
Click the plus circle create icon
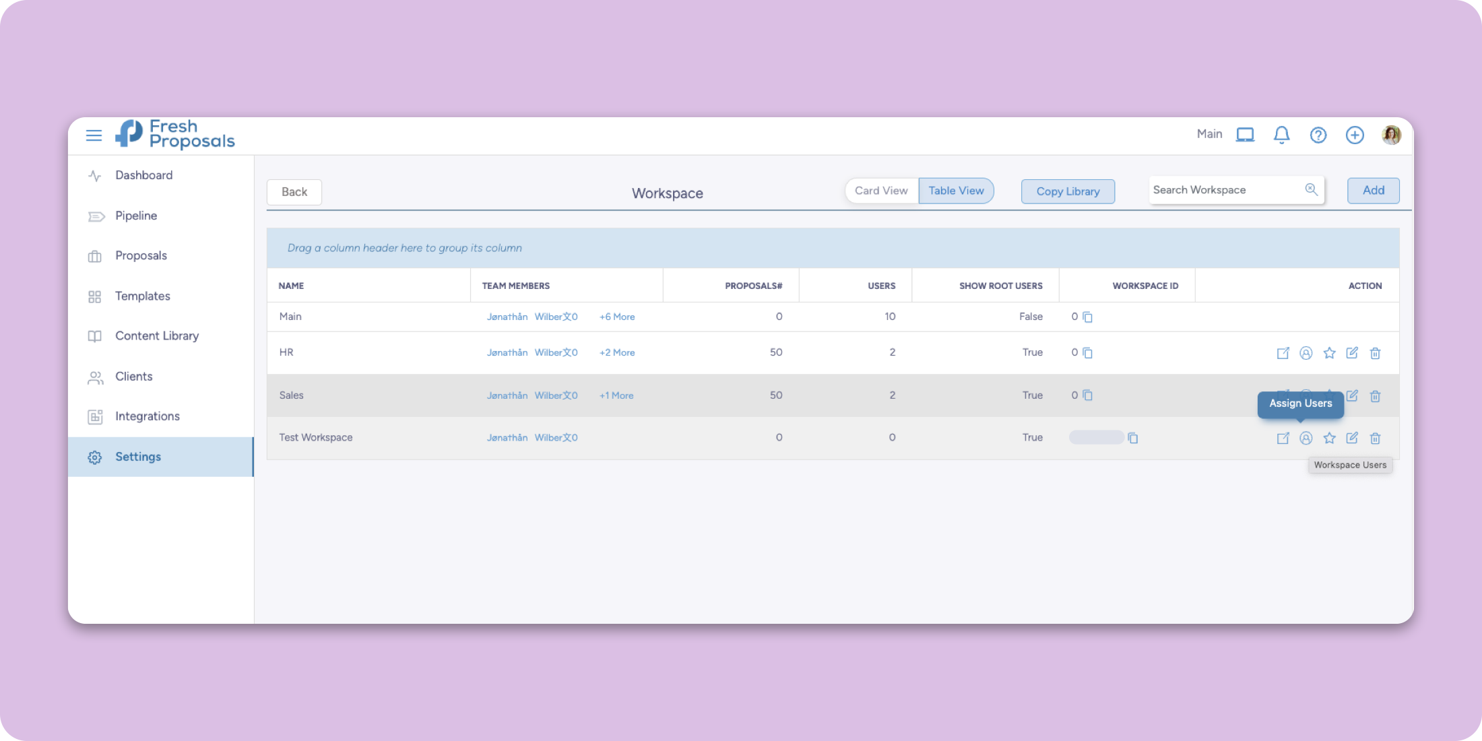click(1354, 135)
